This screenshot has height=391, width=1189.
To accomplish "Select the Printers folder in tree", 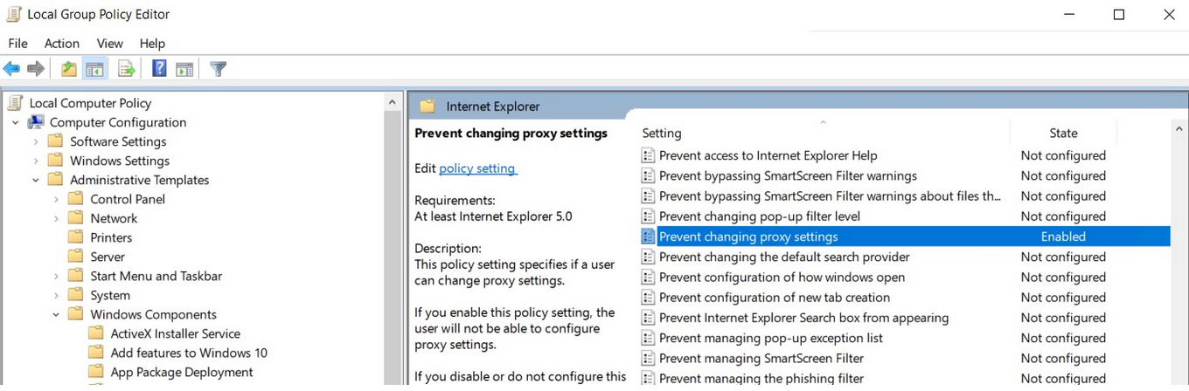I will click(111, 238).
